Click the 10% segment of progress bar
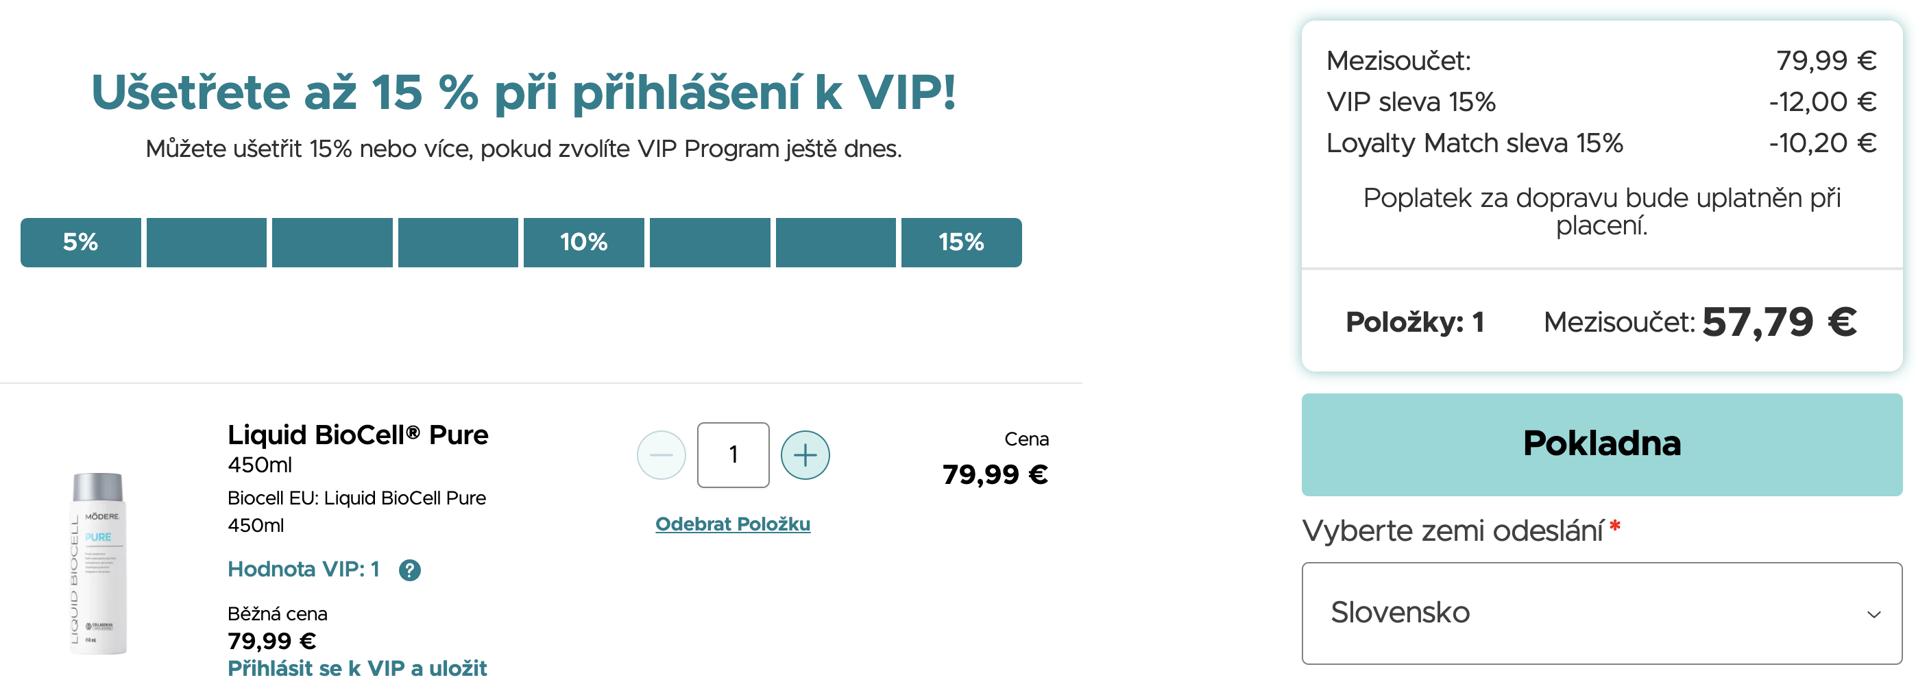 (584, 242)
